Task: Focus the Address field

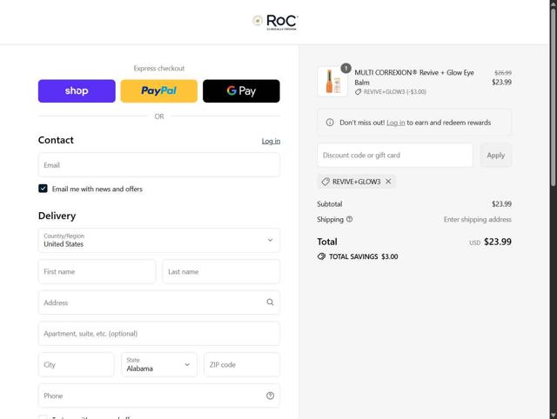Action: click(x=159, y=303)
